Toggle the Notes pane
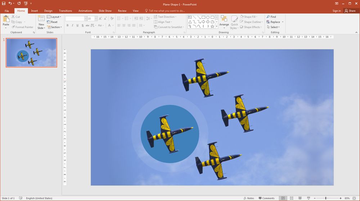Viewport: 360px width, 201px height. 249,198
